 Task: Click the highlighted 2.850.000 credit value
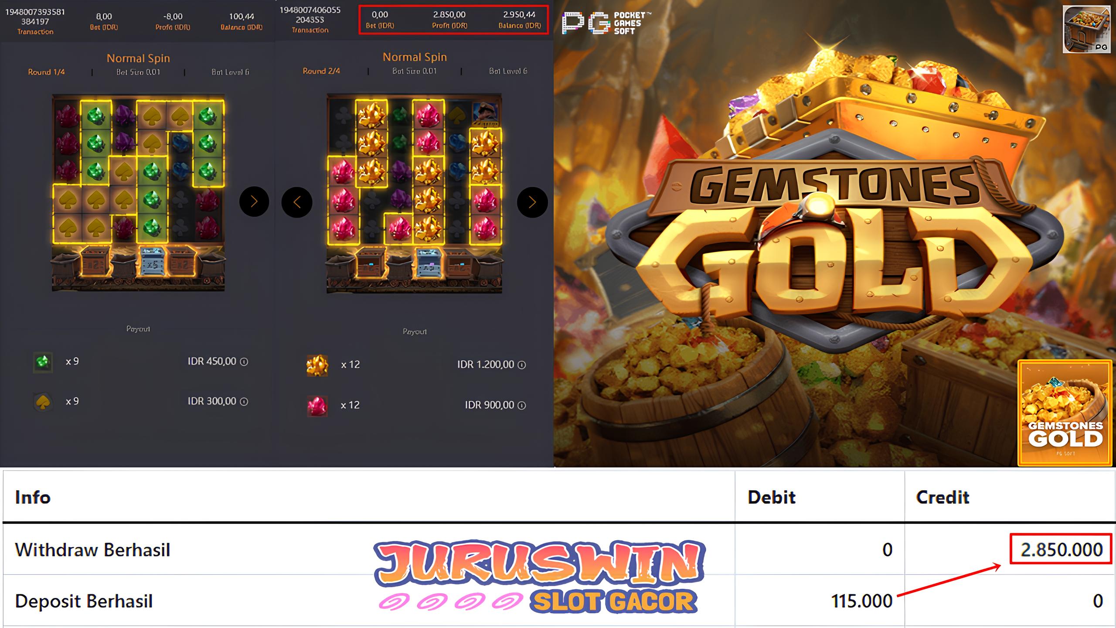[x=1061, y=549]
